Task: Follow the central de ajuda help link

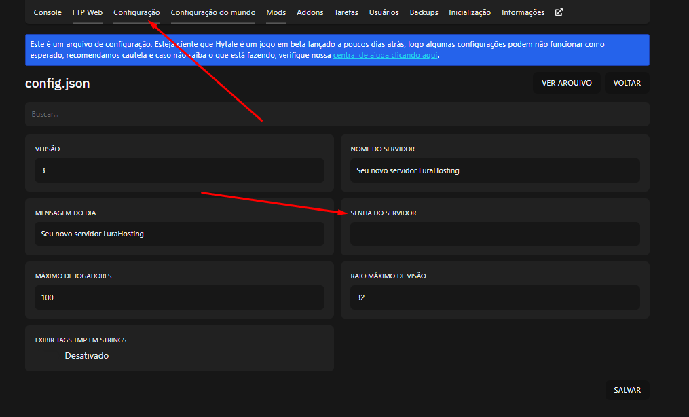Action: pos(385,55)
